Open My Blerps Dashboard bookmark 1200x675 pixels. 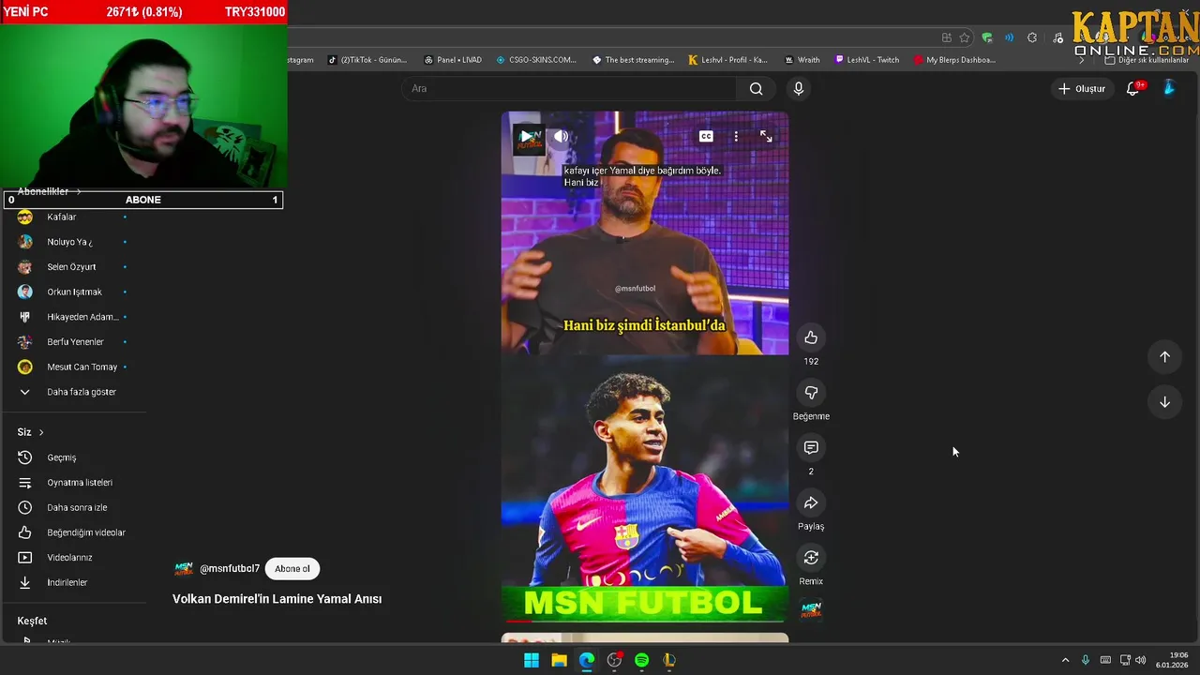coord(954,60)
